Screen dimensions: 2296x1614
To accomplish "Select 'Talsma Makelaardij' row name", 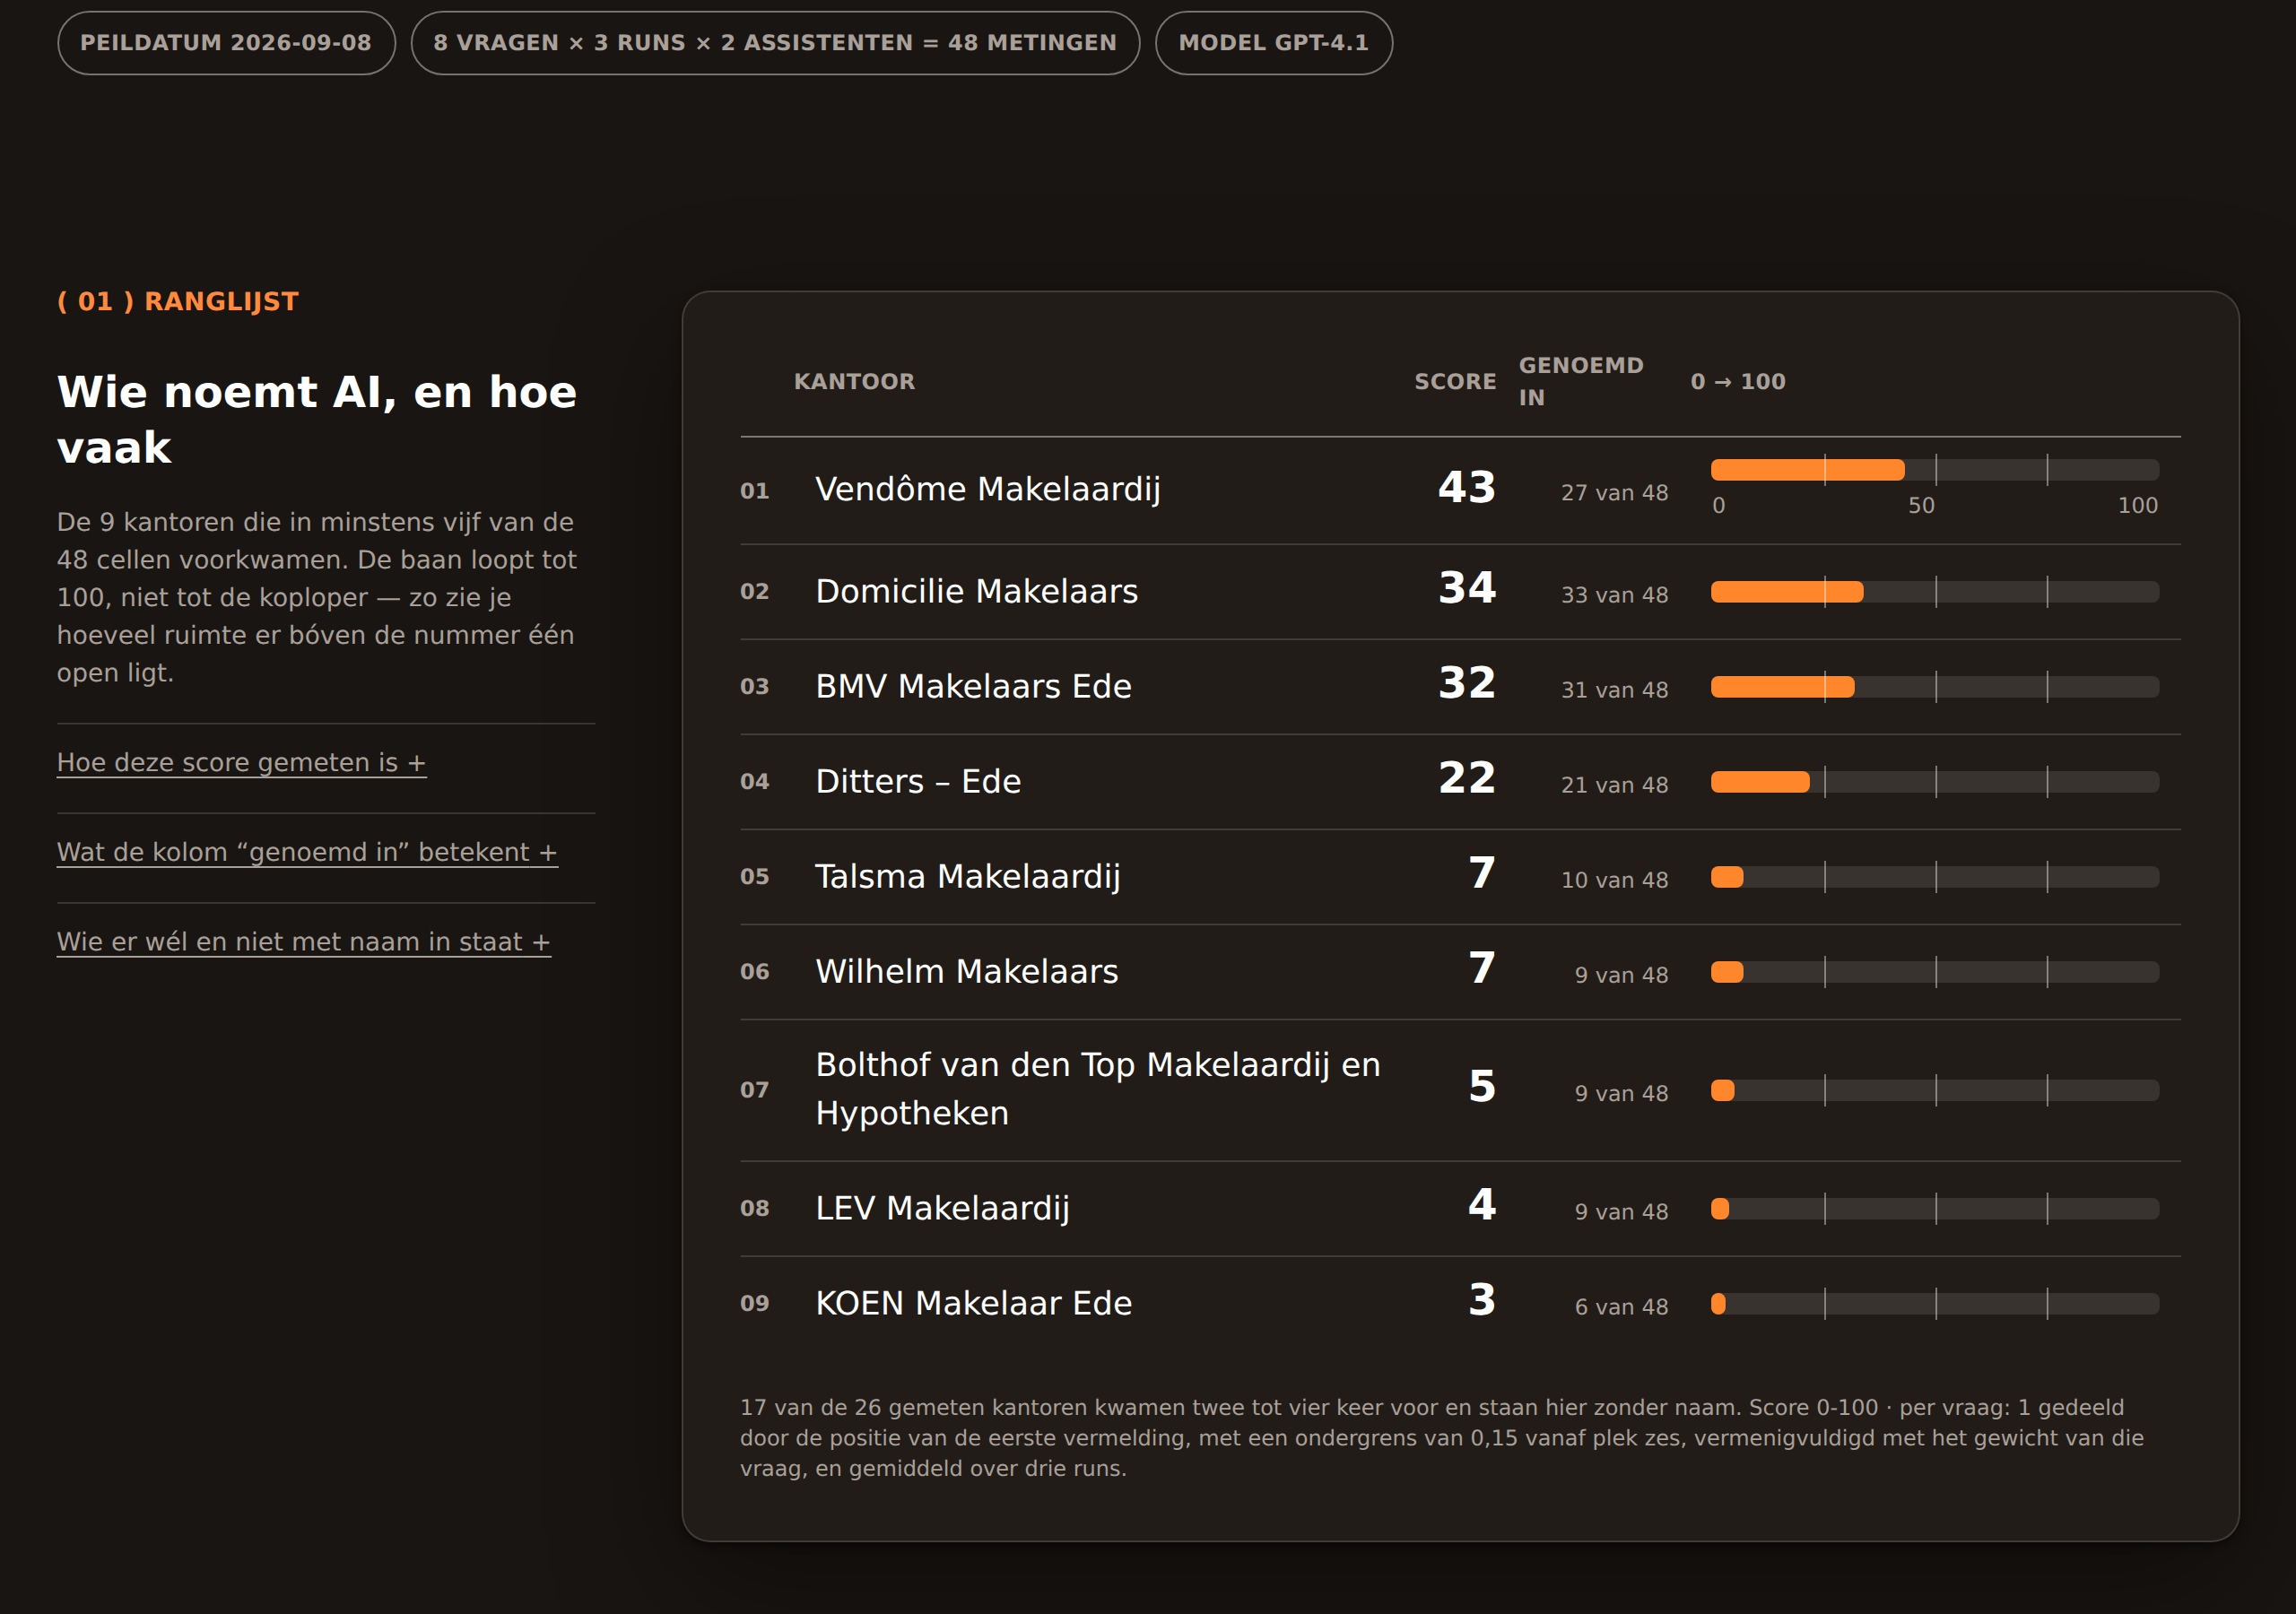I will coord(968,876).
